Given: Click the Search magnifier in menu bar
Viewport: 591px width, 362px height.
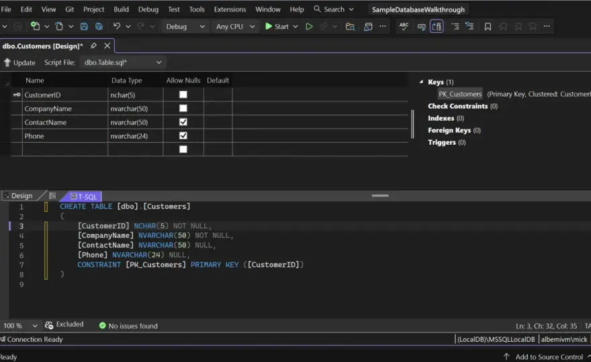Looking at the screenshot, I should [317, 9].
